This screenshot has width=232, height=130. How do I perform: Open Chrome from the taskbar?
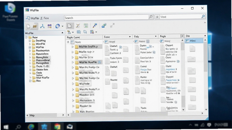57,127
